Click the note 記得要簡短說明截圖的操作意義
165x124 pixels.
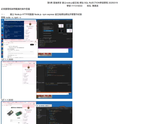point(16,9)
